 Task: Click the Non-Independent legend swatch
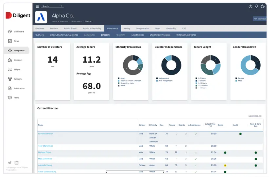157,81
